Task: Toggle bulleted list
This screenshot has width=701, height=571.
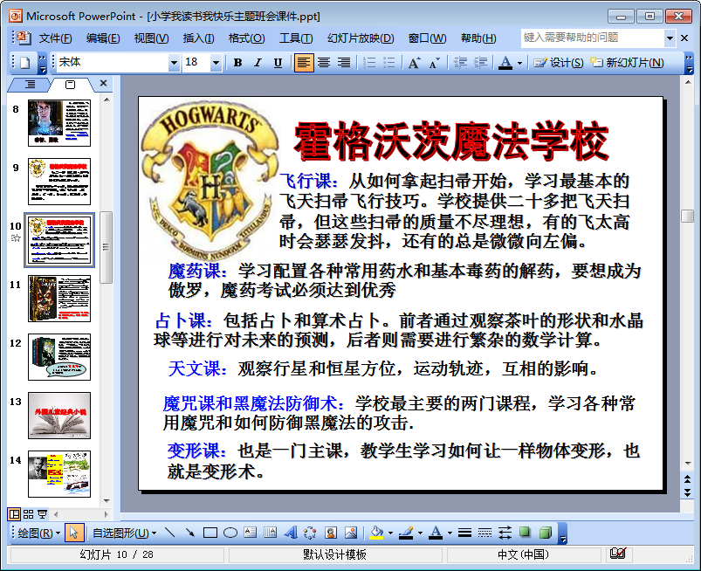Action: [389, 63]
